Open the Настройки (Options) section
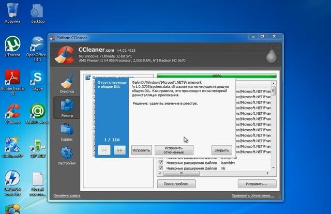The image size is (331, 214). point(67,156)
